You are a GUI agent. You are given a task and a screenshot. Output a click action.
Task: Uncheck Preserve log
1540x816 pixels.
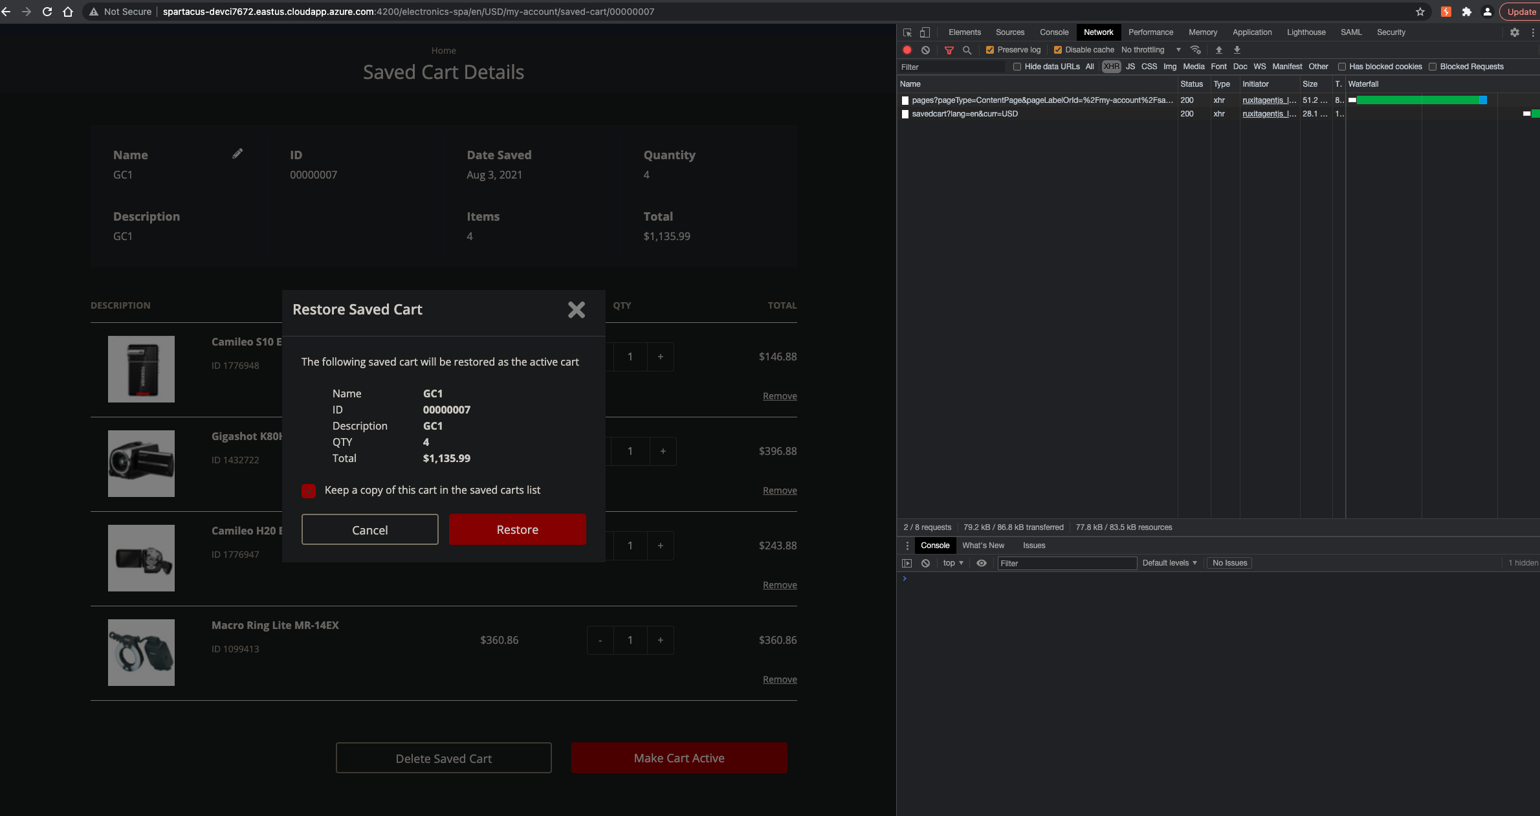[x=990, y=49]
